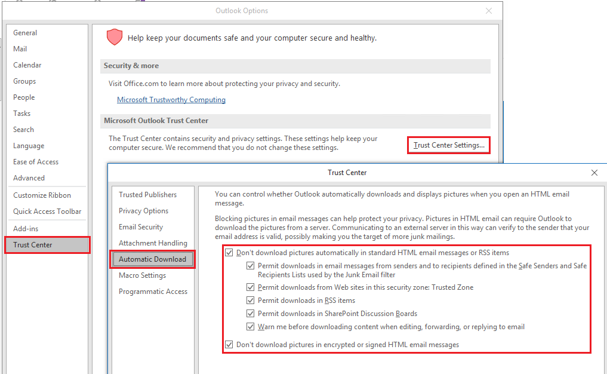607x374 pixels.
Task: Switch to Privacy Options section
Action: coord(144,211)
